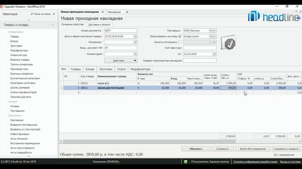Click the horizontal scrollbar left arrow
Image resolution: width=302 pixels, height=169 pixels.
tap(61, 141)
